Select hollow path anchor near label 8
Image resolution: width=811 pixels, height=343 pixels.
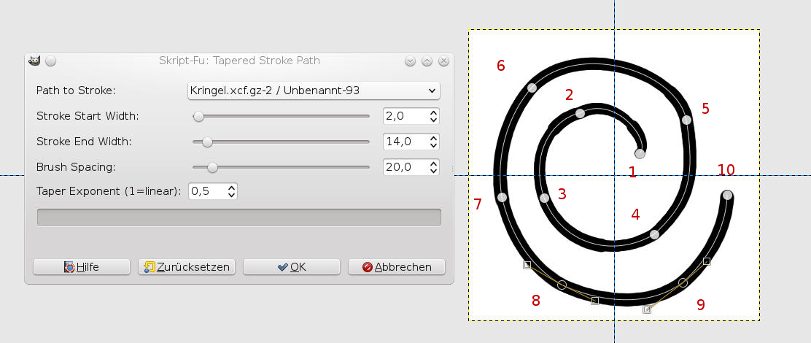562,285
